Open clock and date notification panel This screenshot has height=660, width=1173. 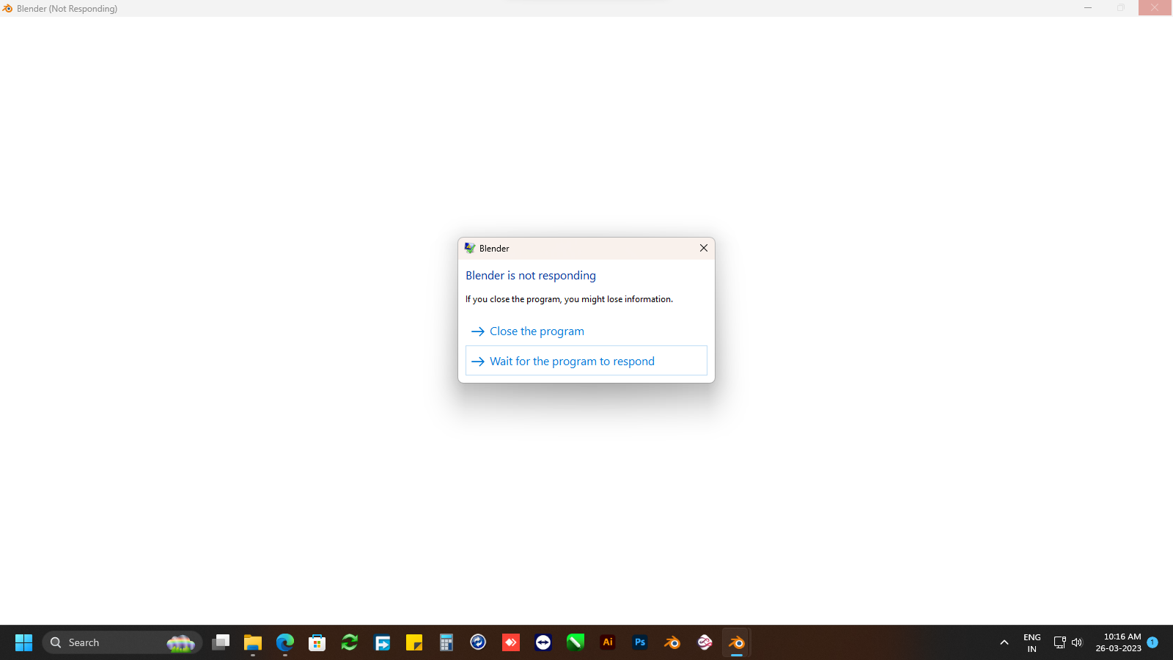(x=1118, y=642)
